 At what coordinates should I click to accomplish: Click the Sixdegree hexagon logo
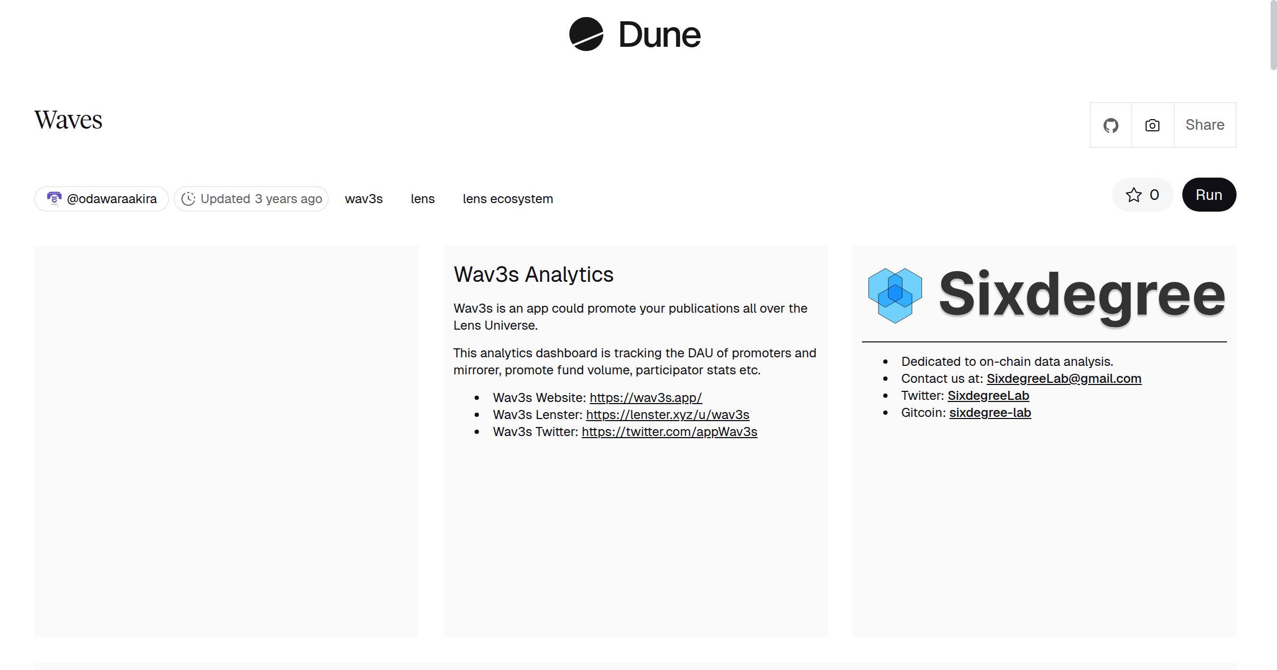[x=895, y=296]
